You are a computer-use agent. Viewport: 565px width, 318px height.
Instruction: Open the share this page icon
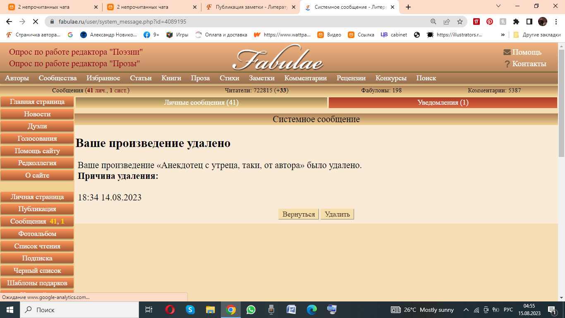(447, 22)
